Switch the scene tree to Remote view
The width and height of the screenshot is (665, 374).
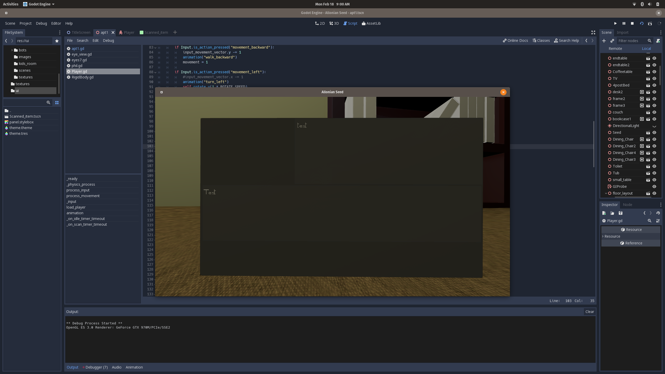[615, 49]
